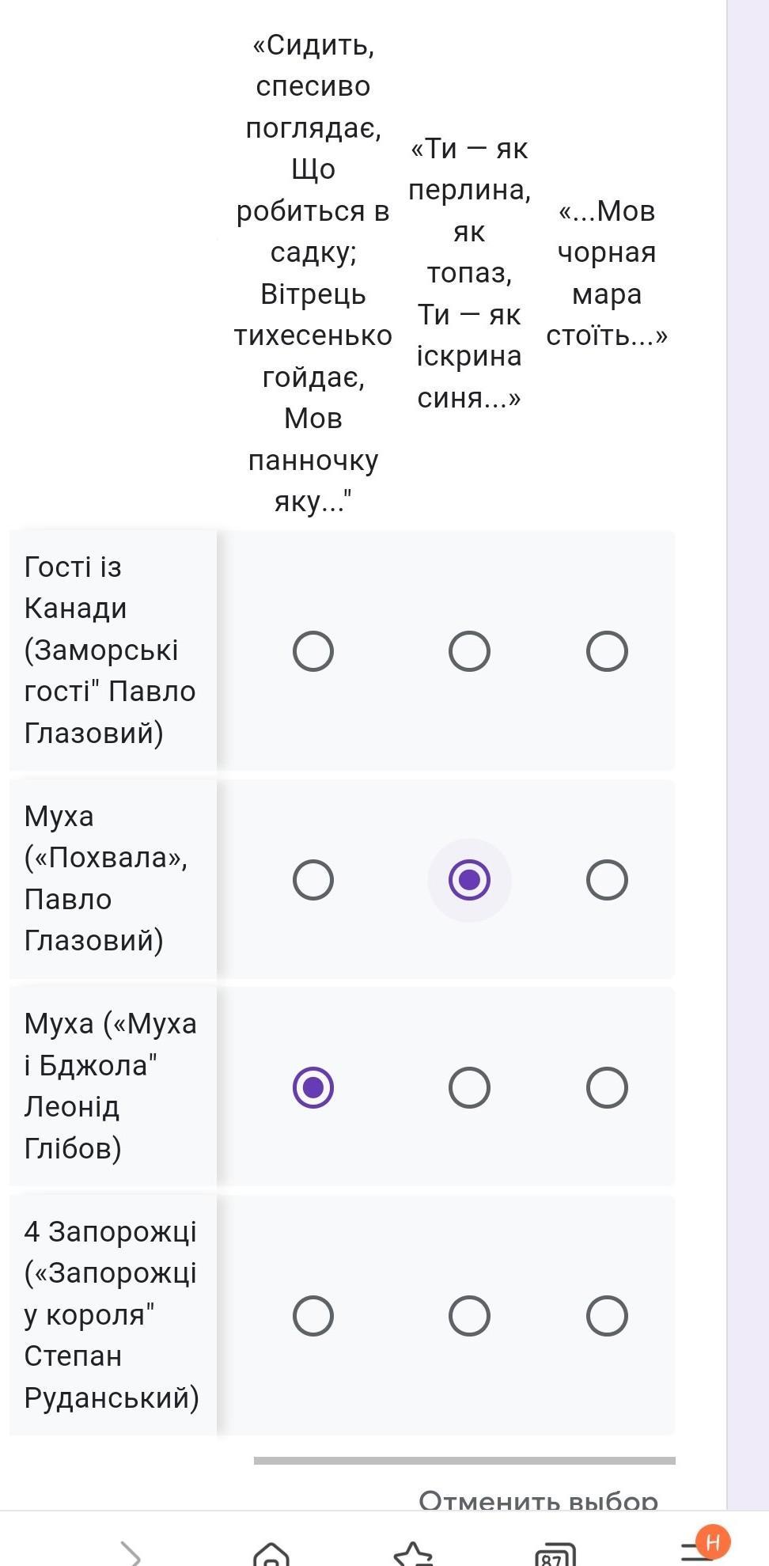Screen dimensions: 769x1566
Task: Select «Ти — як перлина» for Гості із Канади
Action: coord(469,651)
